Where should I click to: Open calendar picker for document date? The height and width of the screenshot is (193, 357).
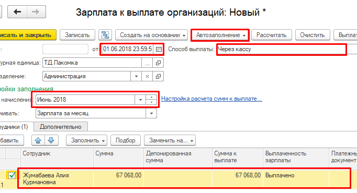click(x=159, y=49)
